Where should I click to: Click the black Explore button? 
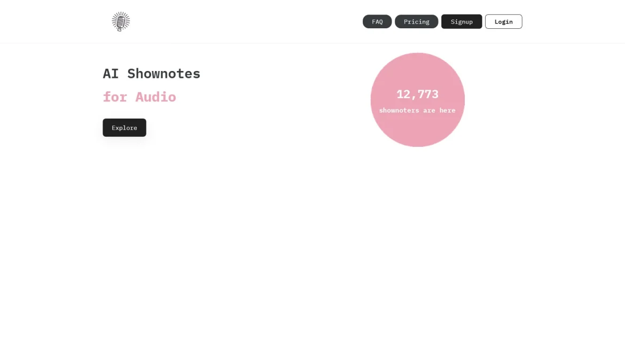pos(124,128)
